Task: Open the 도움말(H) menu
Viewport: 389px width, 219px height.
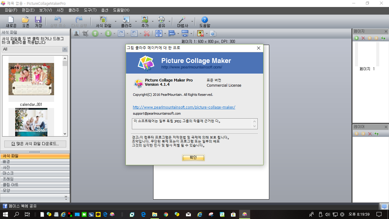Action: pos(121,10)
